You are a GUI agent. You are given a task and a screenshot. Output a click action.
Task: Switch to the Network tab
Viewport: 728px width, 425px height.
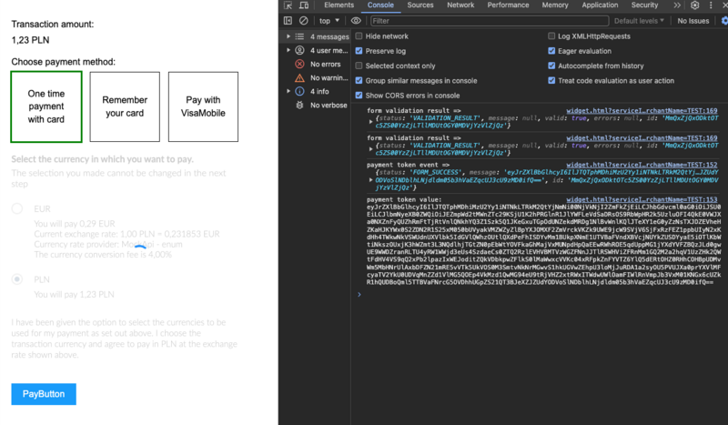pyautogui.click(x=460, y=5)
